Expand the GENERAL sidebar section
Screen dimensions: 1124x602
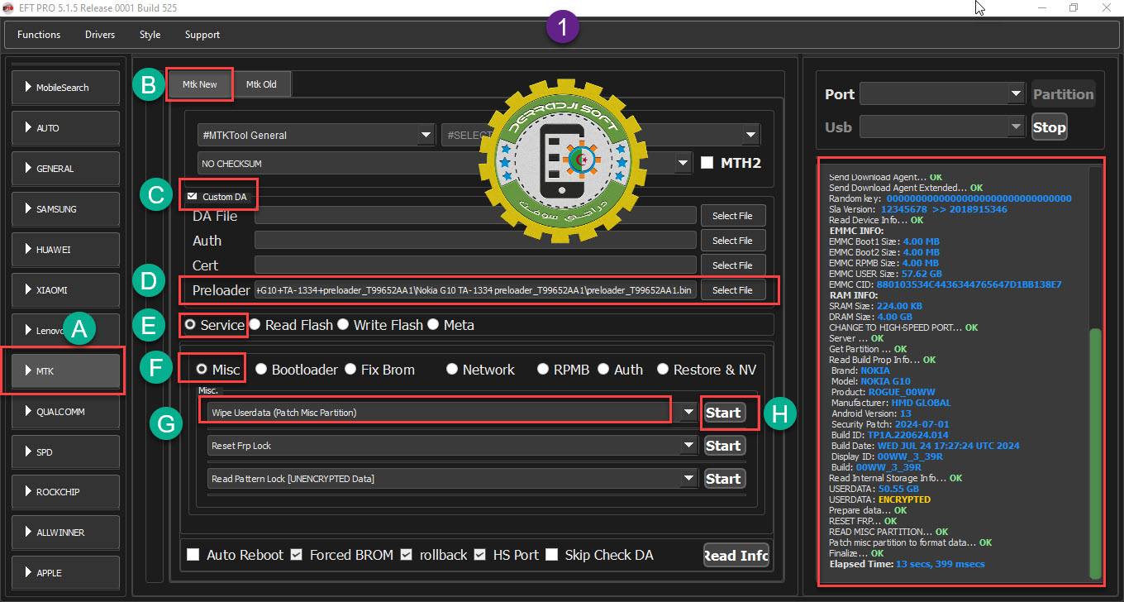click(x=65, y=169)
